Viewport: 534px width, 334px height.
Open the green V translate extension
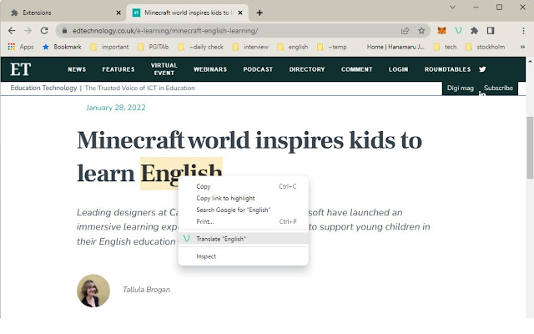458,31
